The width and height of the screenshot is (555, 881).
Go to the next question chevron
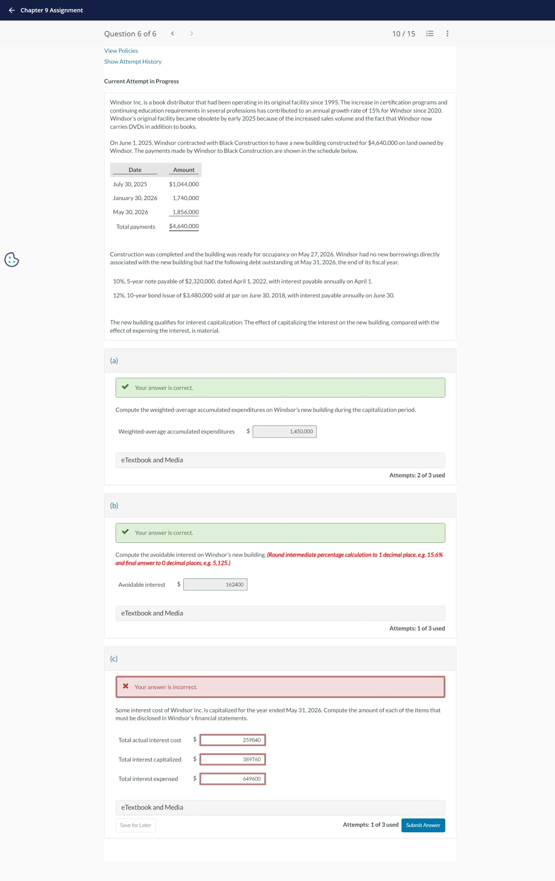[191, 34]
